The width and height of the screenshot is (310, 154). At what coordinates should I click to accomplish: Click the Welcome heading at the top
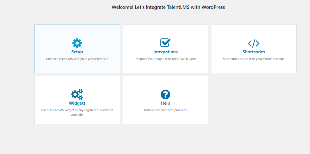point(168,7)
